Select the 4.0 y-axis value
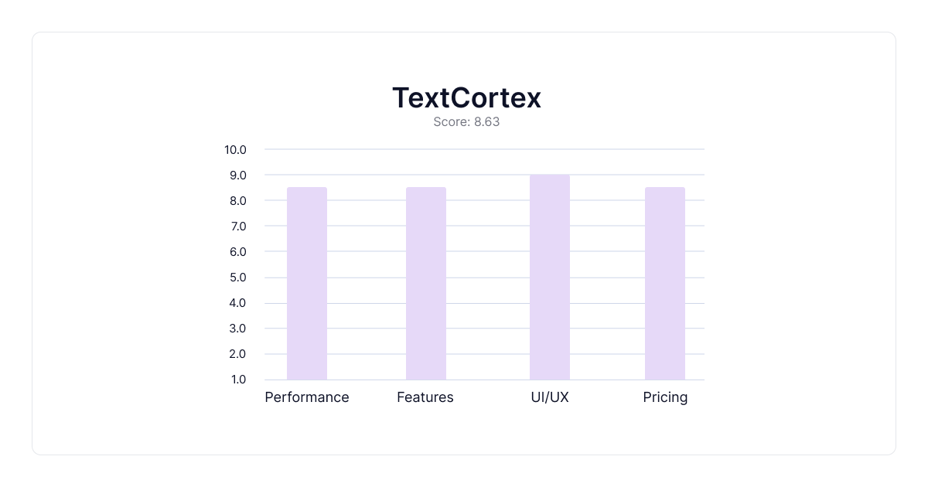The image size is (928, 487). tap(237, 303)
